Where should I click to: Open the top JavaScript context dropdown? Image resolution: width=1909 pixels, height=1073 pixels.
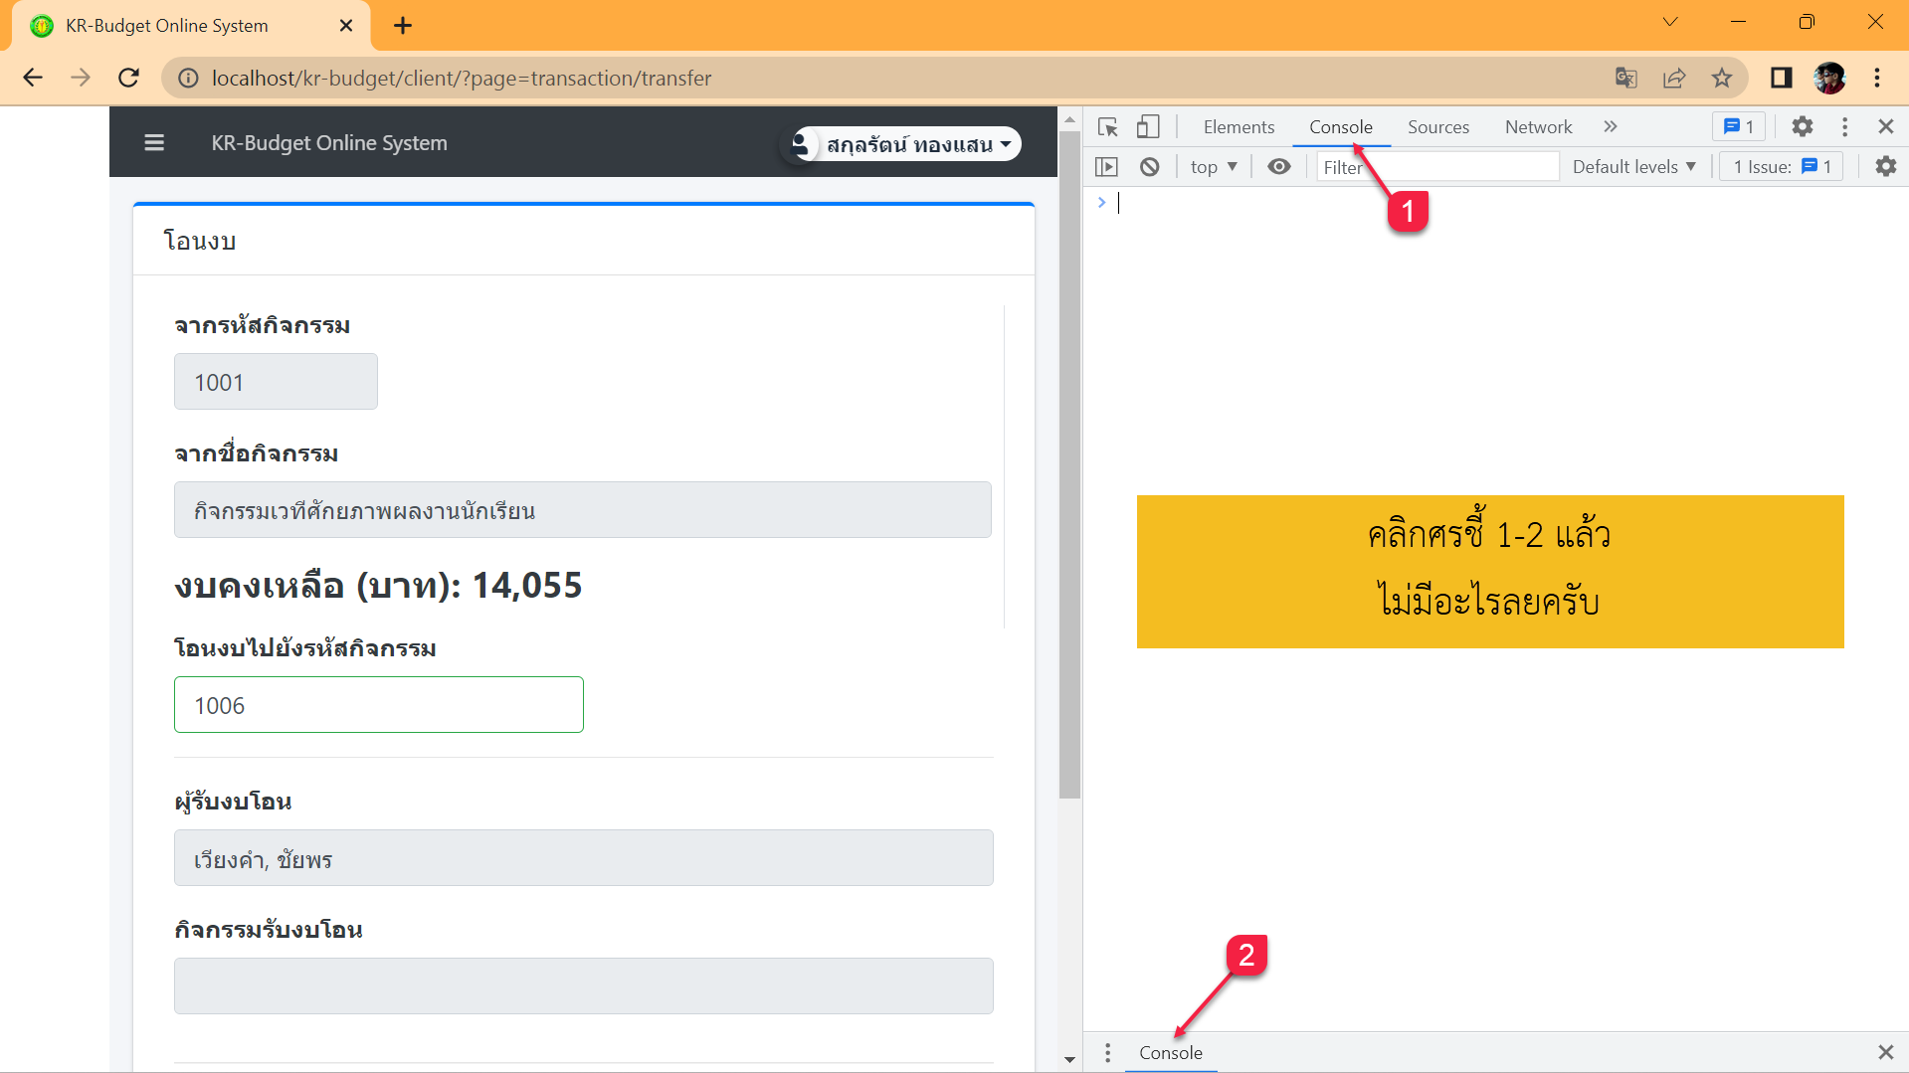pyautogui.click(x=1214, y=167)
